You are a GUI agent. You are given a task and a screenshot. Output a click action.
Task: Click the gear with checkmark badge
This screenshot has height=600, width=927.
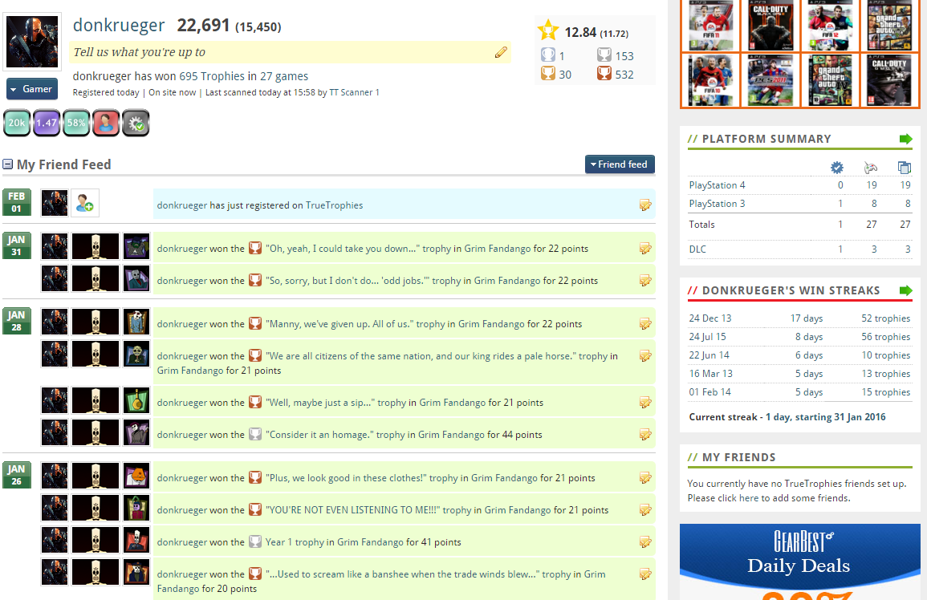136,123
